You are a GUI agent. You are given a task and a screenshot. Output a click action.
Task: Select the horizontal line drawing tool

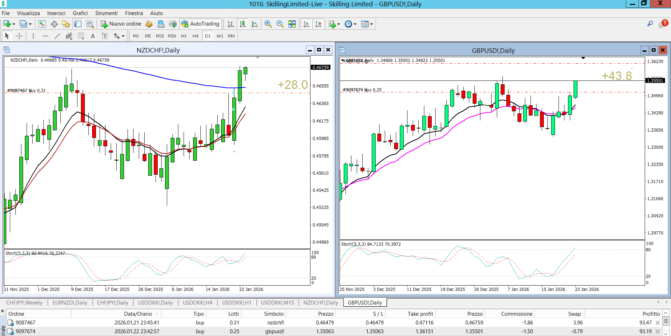[45, 36]
